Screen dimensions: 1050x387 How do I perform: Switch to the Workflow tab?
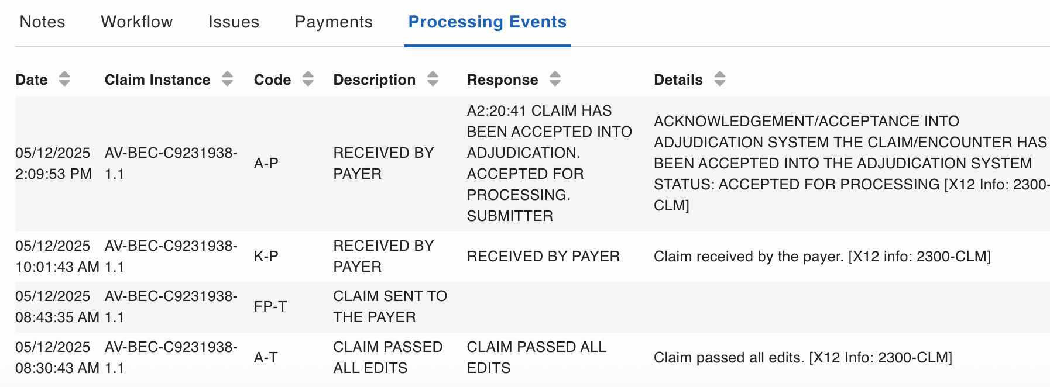(x=137, y=22)
